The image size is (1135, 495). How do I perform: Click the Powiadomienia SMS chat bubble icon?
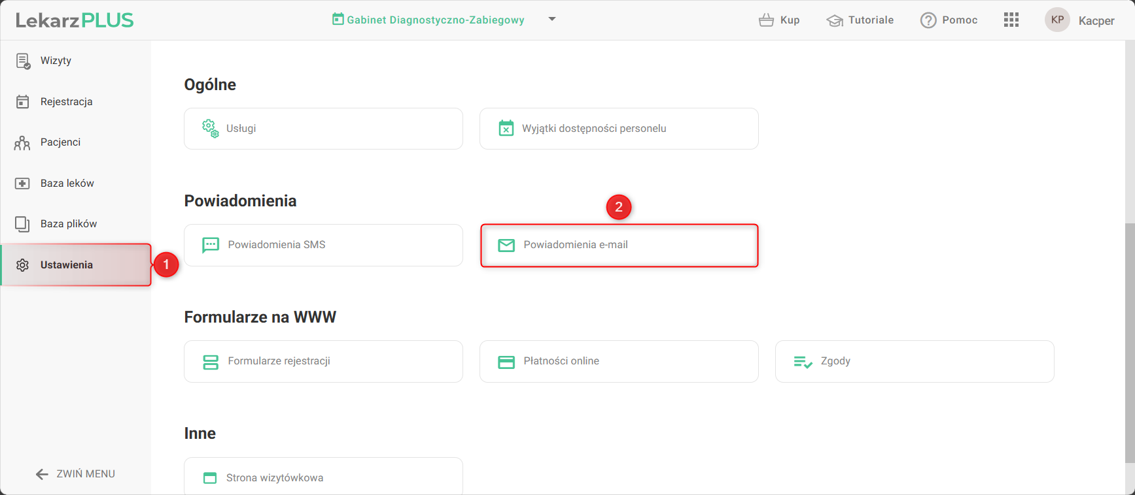point(211,245)
